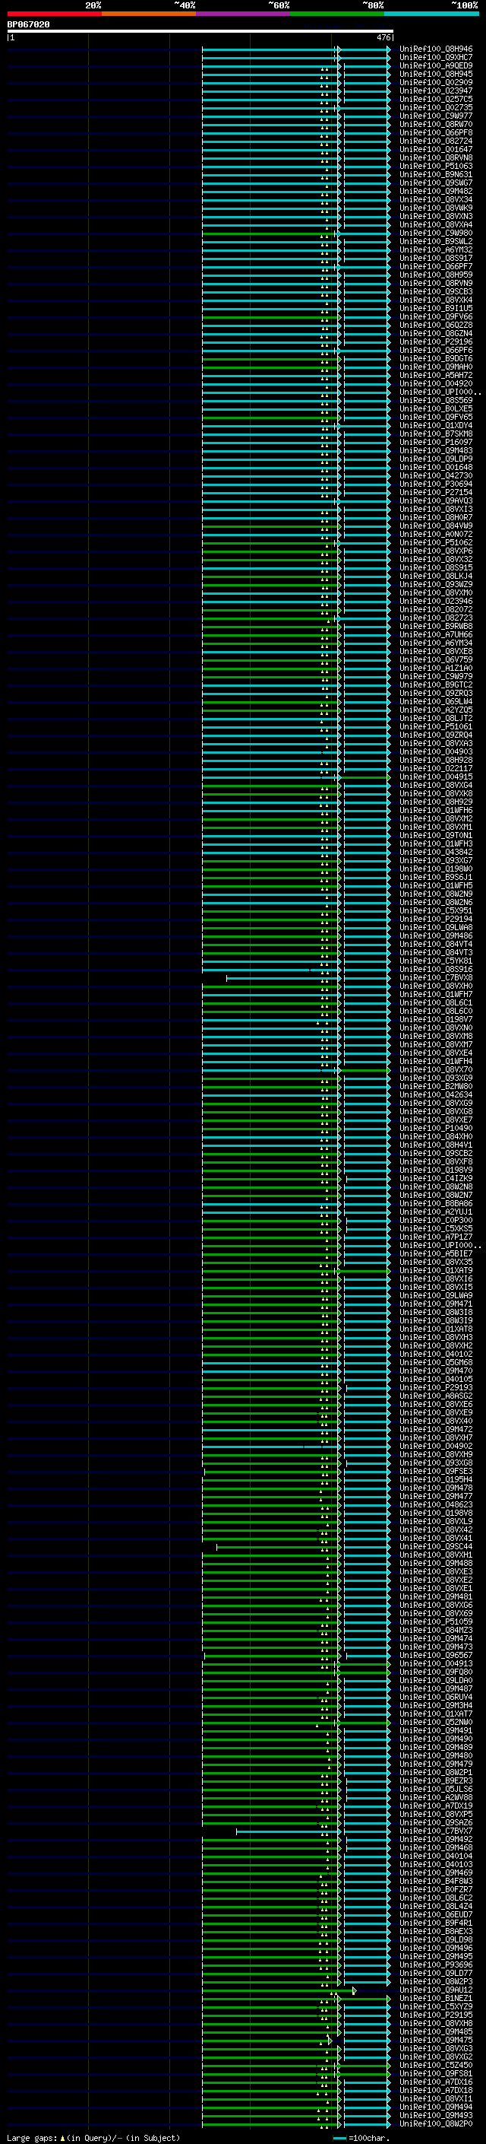The image size is (486, 2144).
Task: Select the UniRef100_Q9M482 label
Action: click(436, 191)
